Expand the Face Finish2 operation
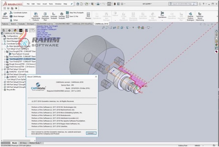 pyautogui.click(x=5, y=56)
